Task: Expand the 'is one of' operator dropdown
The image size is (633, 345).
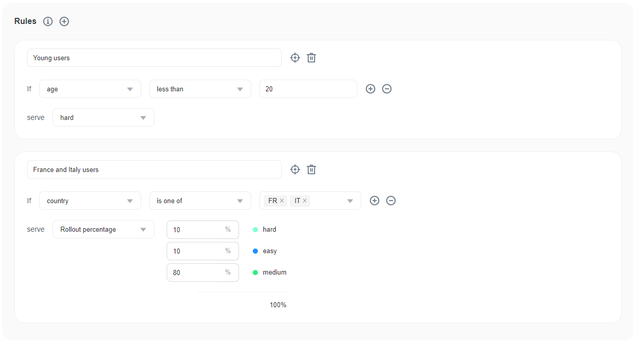Action: pyautogui.click(x=200, y=201)
